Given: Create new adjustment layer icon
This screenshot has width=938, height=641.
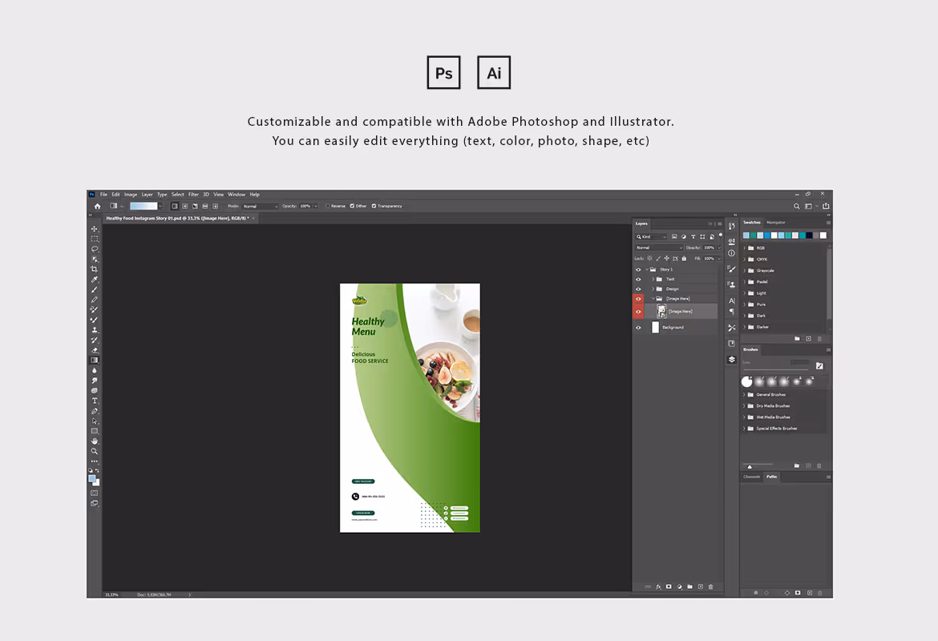Looking at the screenshot, I should 680,587.
